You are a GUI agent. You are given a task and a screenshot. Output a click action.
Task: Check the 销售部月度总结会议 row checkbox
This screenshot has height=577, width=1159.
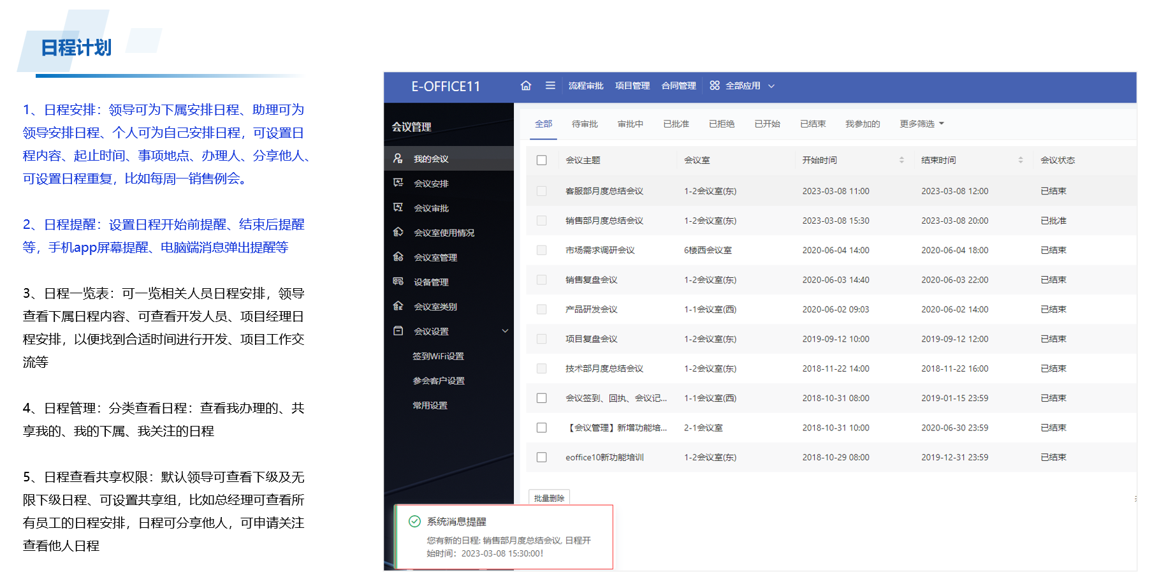tap(542, 221)
